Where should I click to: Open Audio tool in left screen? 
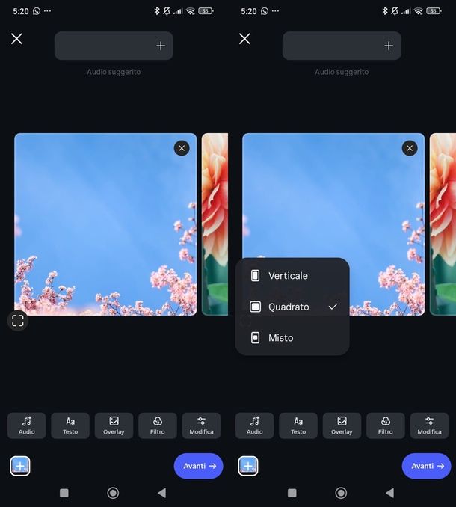26,425
